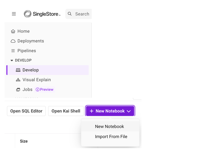Viewport: 223px width, 153px height.
Task: Open Kai Shell
Action: tap(66, 111)
